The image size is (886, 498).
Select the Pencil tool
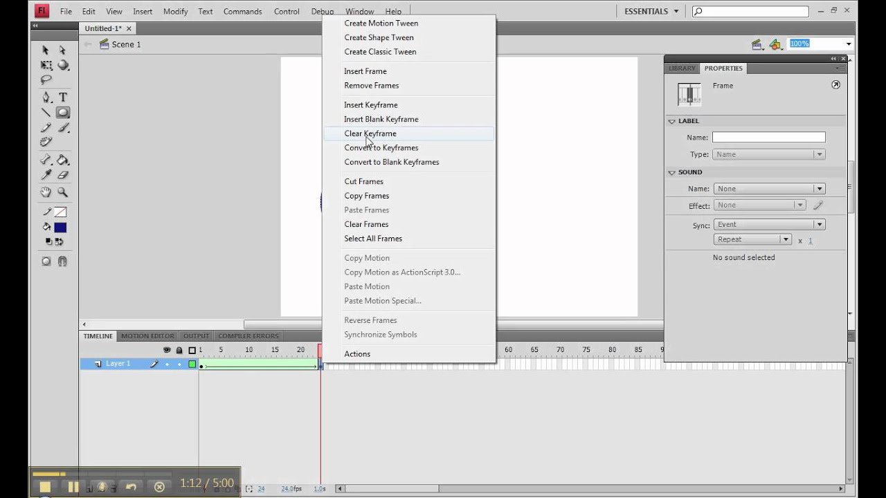46,128
